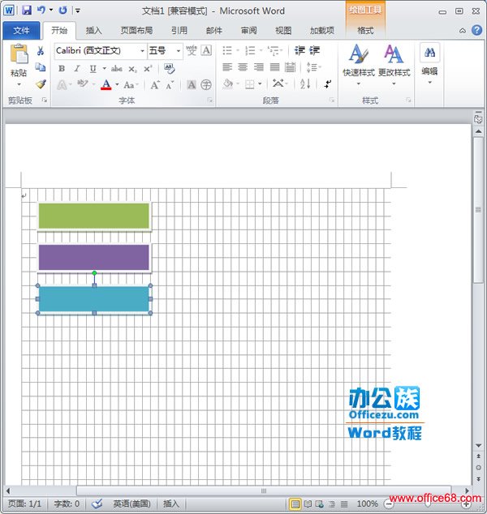The width and height of the screenshot is (487, 514).
Task: Open Change Styles menu
Action: 394,65
